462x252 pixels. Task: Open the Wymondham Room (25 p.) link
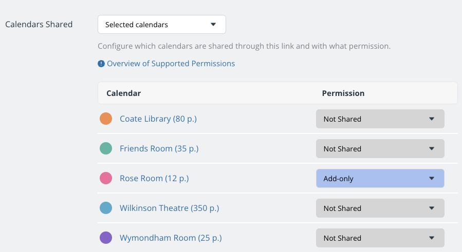171,238
